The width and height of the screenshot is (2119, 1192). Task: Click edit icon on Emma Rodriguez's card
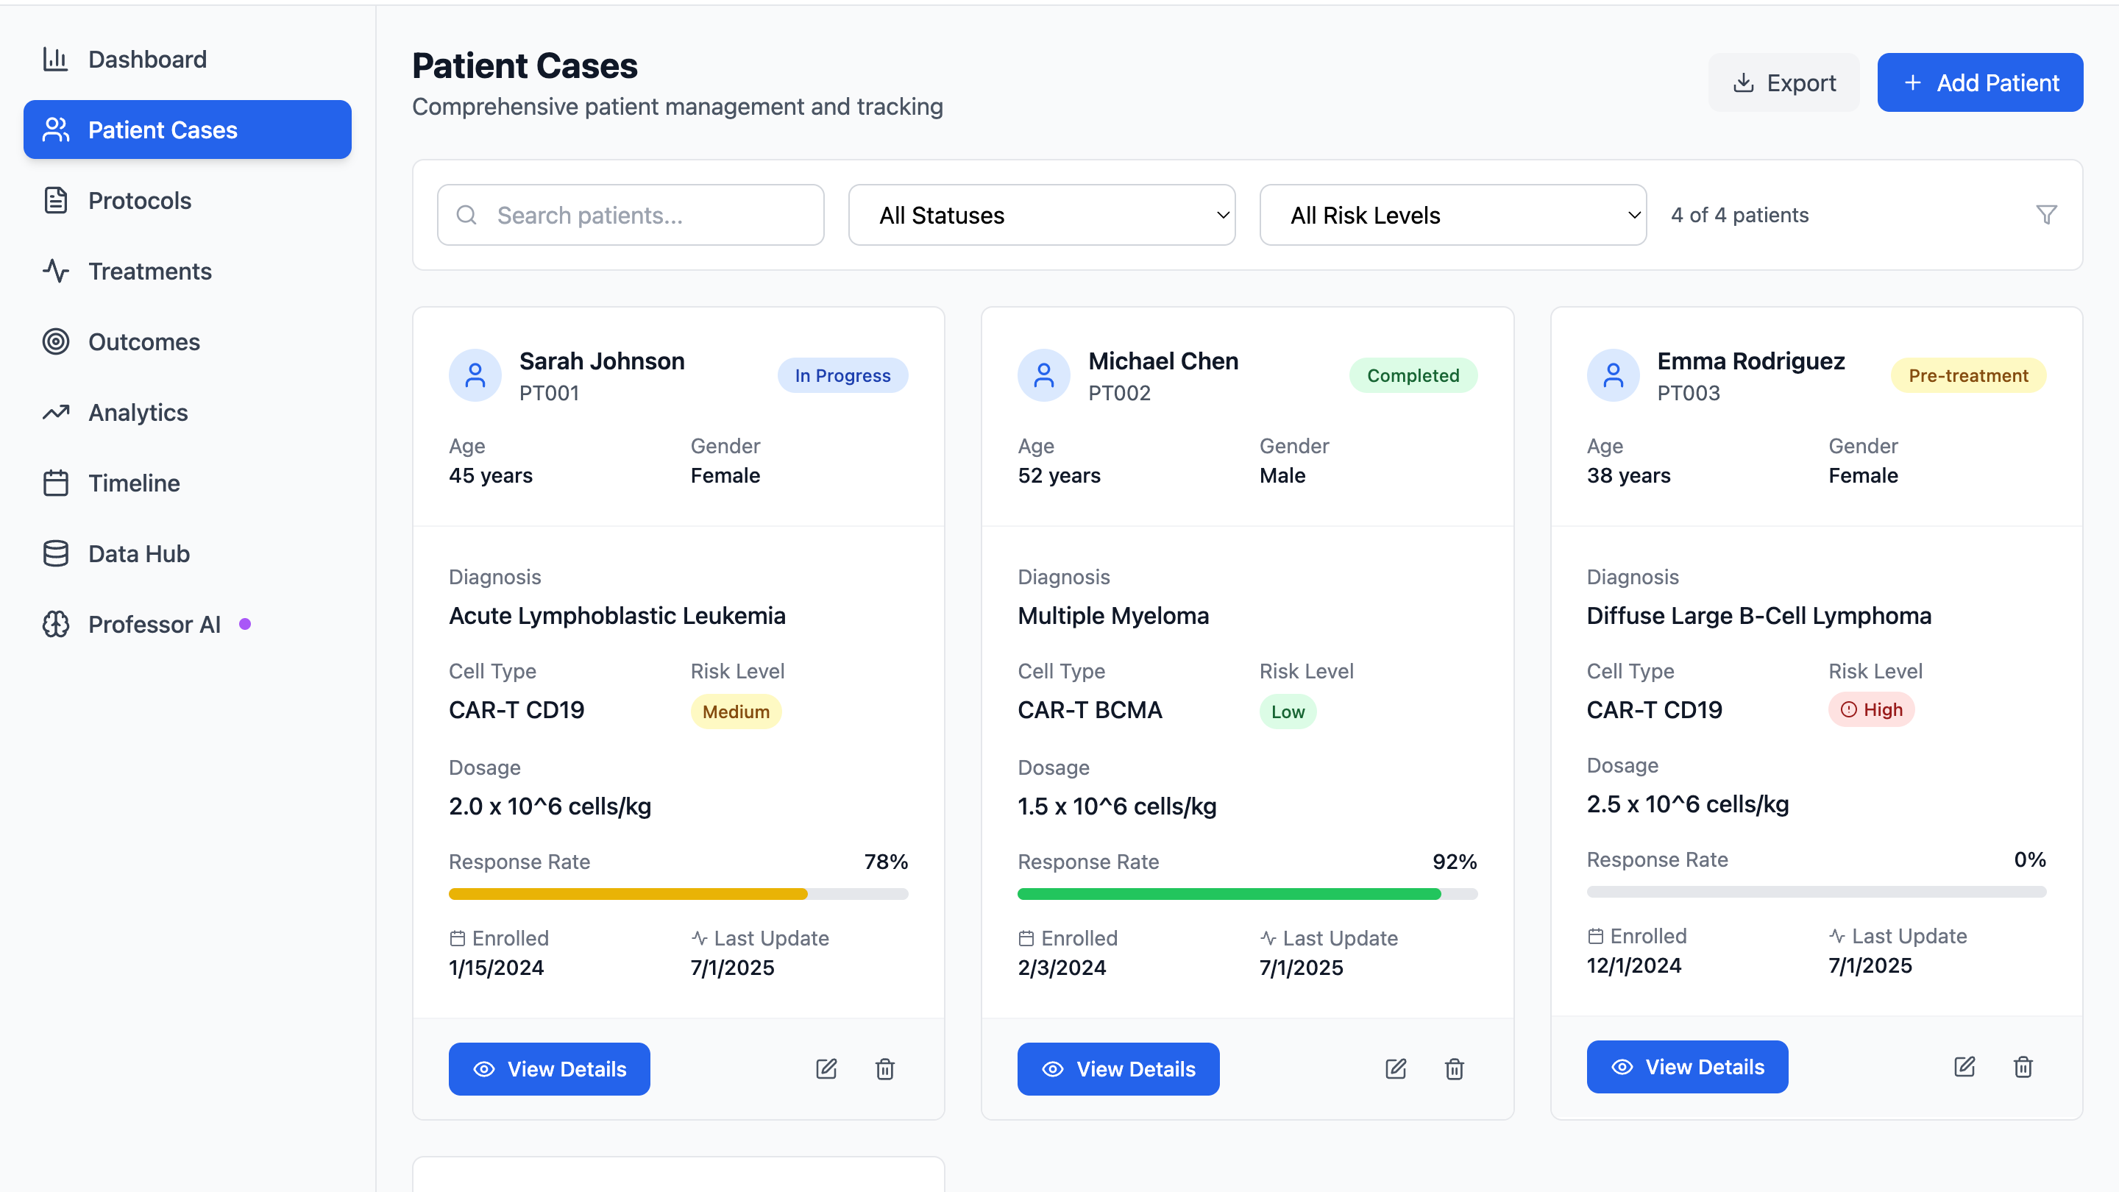(x=1964, y=1066)
